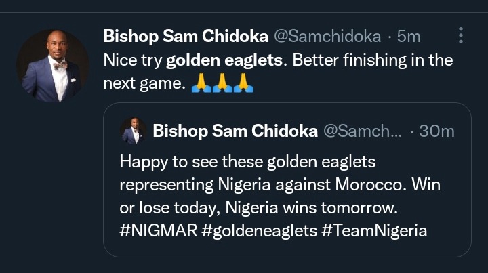This screenshot has height=273, width=488.
Task: Click author name inside the quoted tweet
Action: (235, 131)
